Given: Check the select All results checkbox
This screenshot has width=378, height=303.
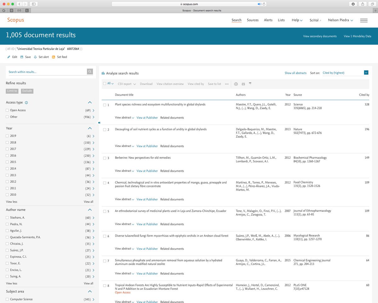Looking at the screenshot, I should click(105, 84).
